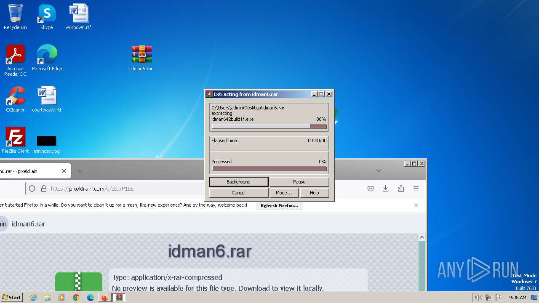Click the Type: application/x-rar-compressed text
Viewport: 539px width, 303px height.
(167, 277)
